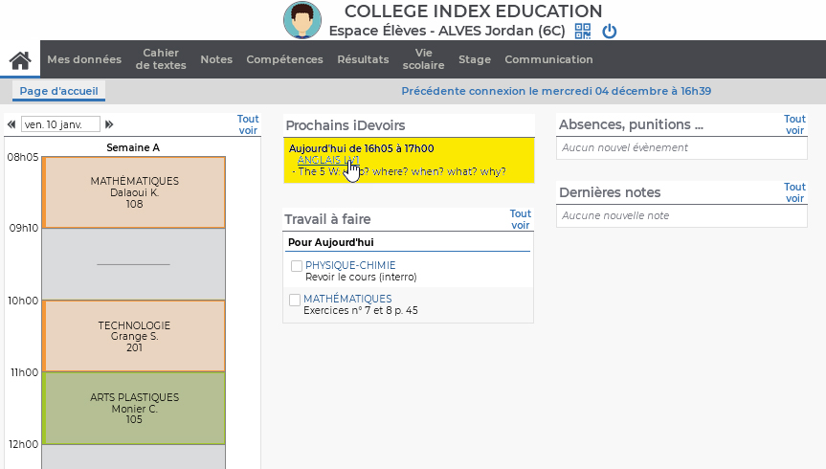
Task: Open the QR code icon
Action: pos(583,31)
